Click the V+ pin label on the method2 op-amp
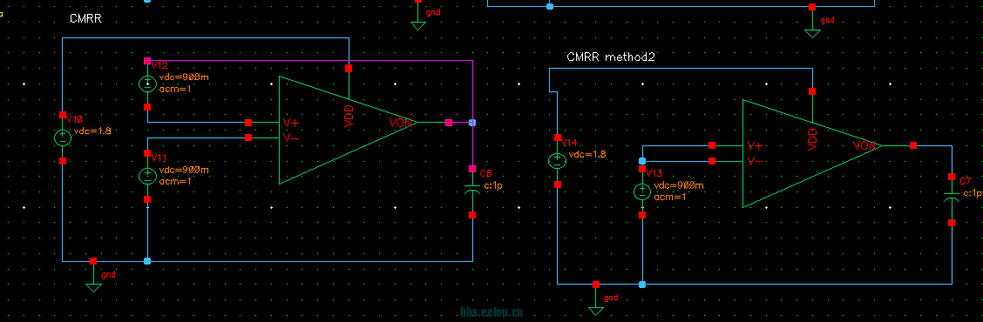This screenshot has width=983, height=322. point(755,145)
